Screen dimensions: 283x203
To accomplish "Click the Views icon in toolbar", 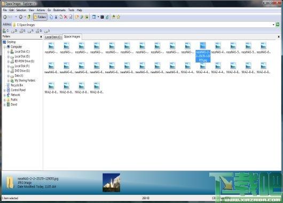I will coord(94,17).
